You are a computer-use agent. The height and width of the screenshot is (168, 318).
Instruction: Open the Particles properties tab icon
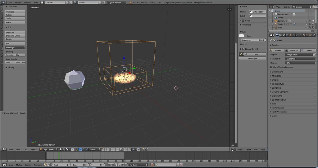[x=311, y=35]
